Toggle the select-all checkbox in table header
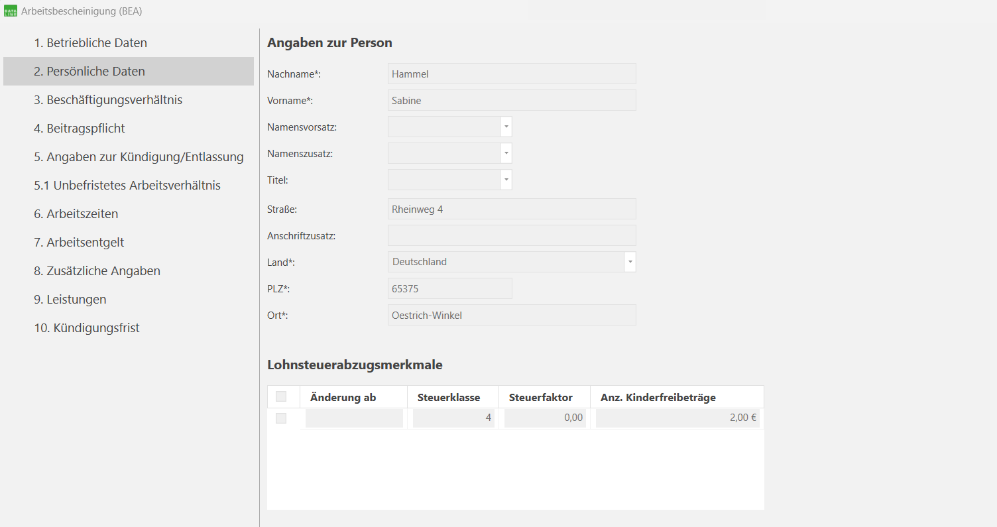997x527 pixels. [x=283, y=396]
